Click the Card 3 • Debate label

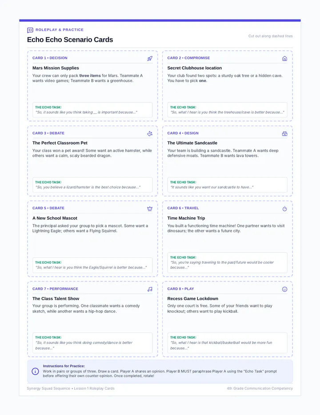(x=48, y=133)
